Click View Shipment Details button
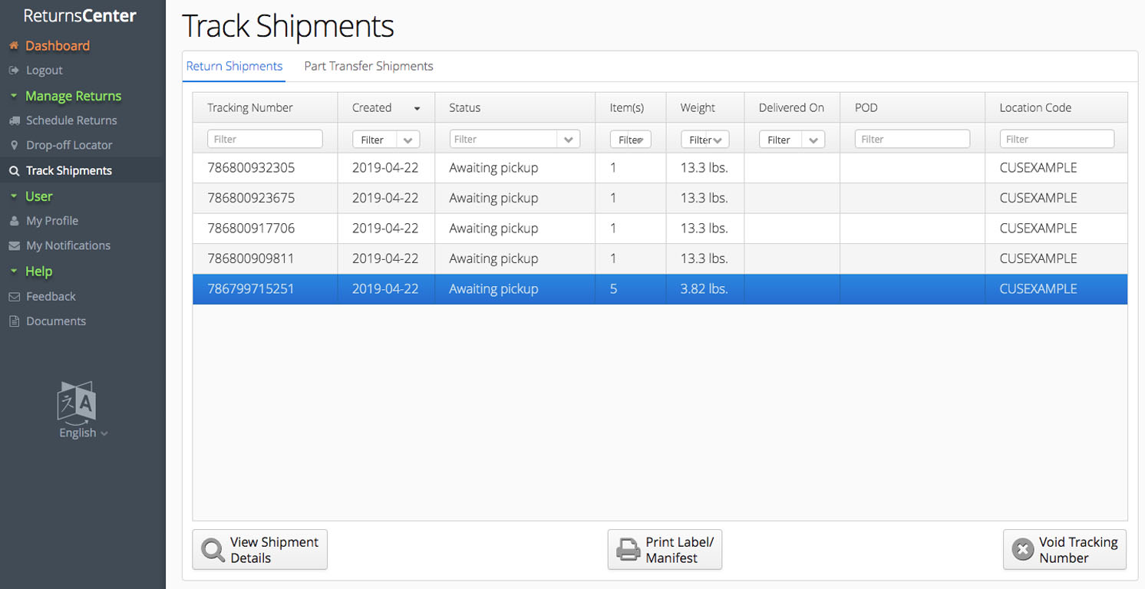The width and height of the screenshot is (1145, 589). click(x=260, y=550)
